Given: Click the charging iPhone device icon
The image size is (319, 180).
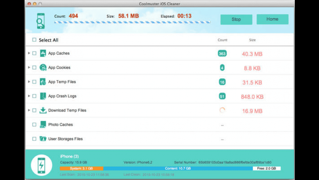Looking at the screenshot, I should [41, 165].
